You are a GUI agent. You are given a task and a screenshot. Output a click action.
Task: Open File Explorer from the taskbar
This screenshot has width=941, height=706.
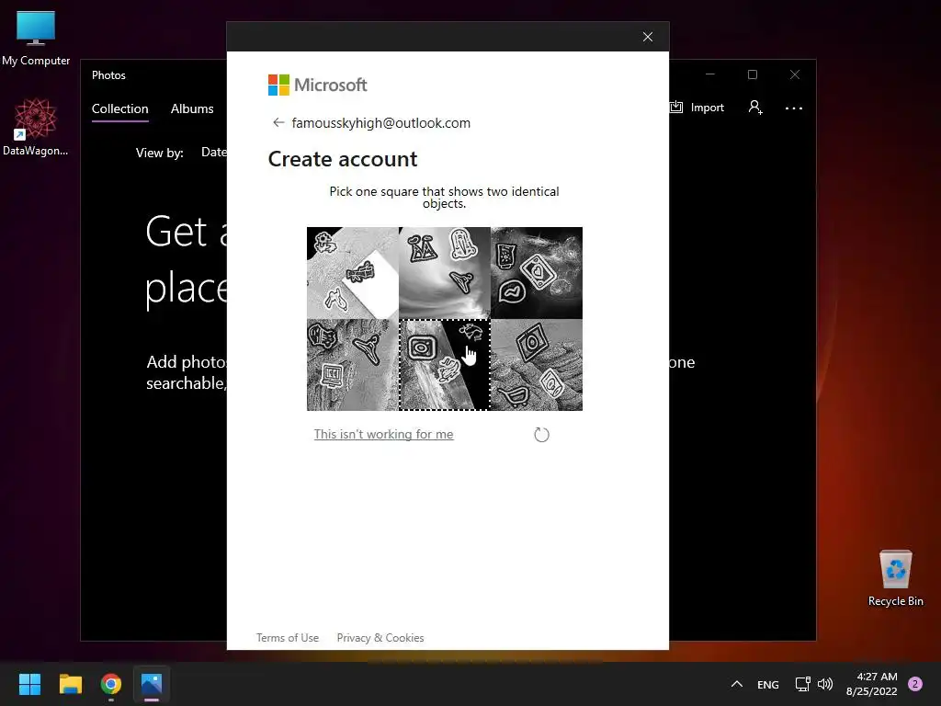[x=70, y=684]
